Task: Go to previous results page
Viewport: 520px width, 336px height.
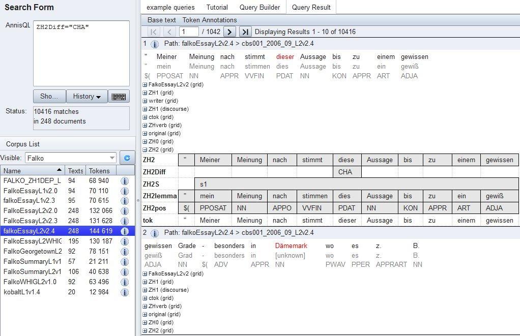Action: [x=169, y=32]
